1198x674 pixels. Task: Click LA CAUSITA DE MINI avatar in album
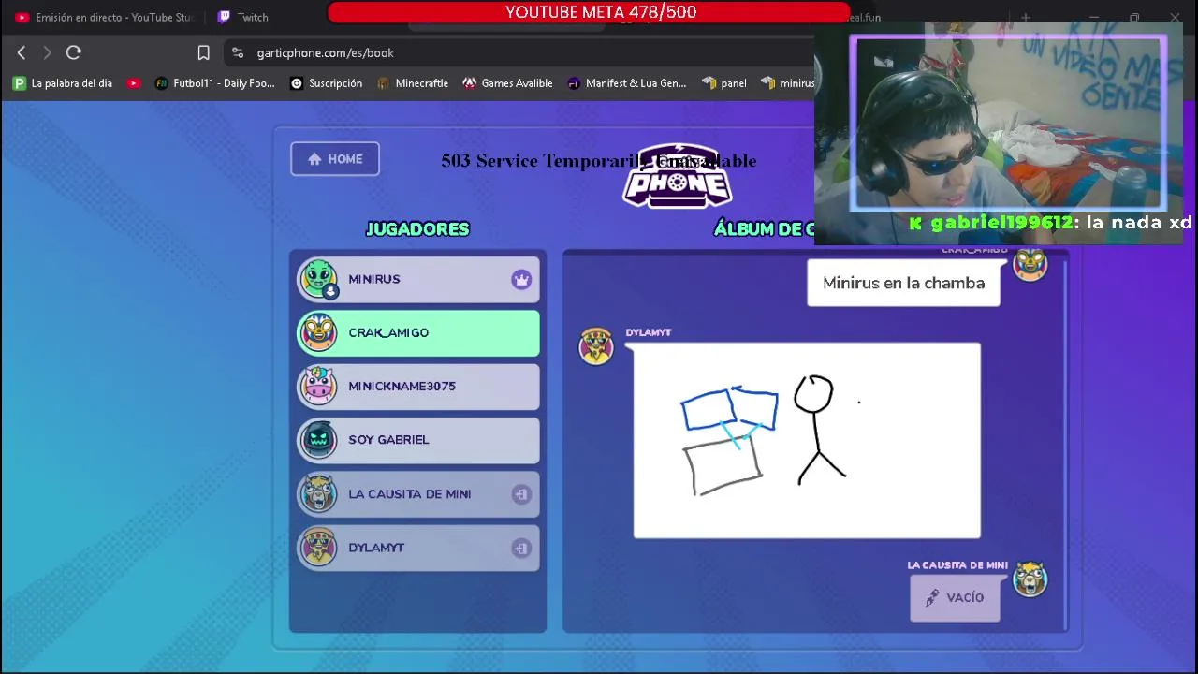point(1030,579)
